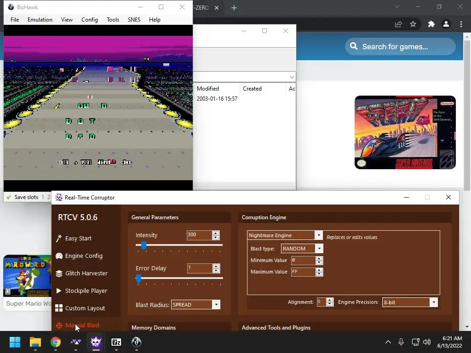
Task: Bookmark this page with the star icon
Action: coord(413,24)
